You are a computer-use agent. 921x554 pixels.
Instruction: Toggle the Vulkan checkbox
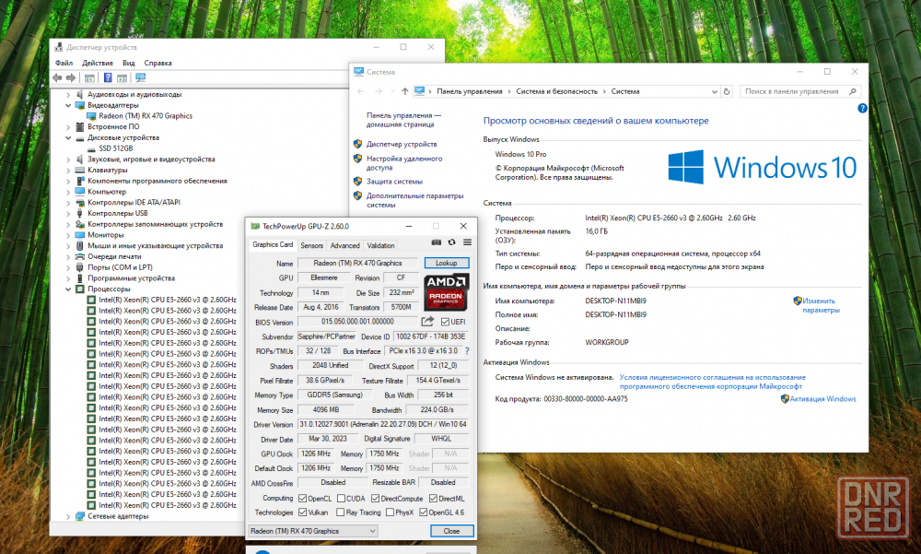coord(302,513)
